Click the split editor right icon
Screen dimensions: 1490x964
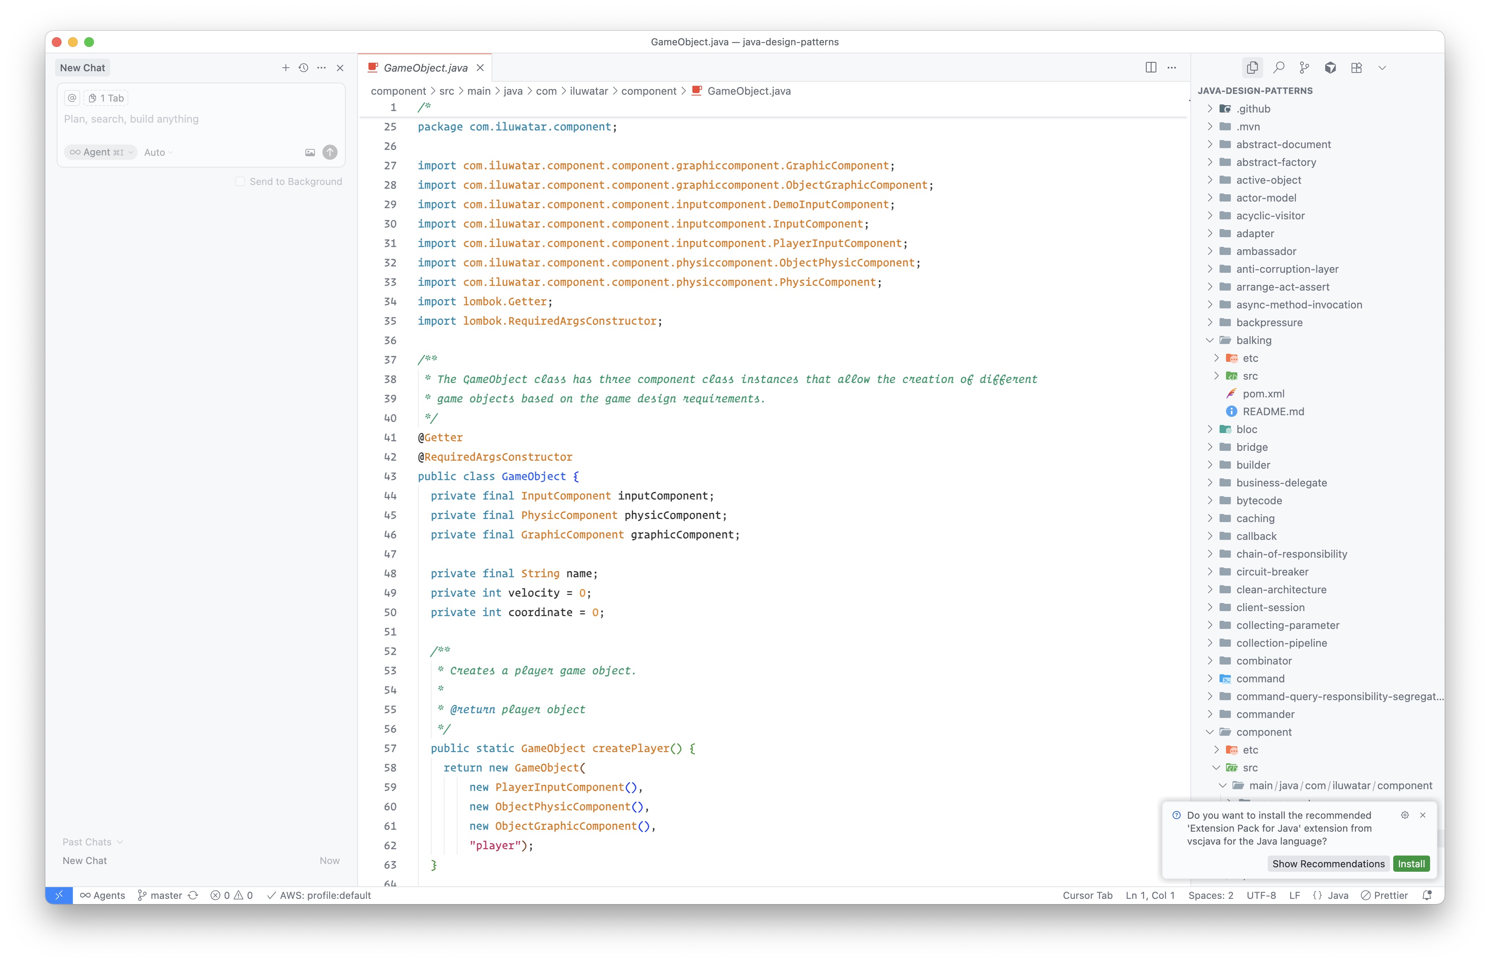point(1150,68)
